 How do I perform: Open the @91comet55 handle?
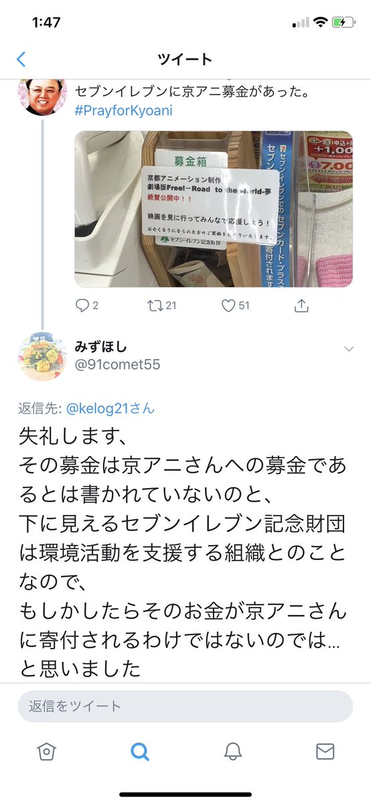(x=117, y=365)
